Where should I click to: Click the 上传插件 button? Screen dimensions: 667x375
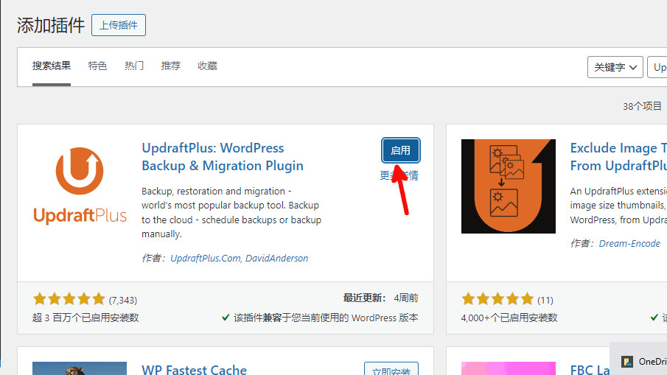(x=119, y=25)
